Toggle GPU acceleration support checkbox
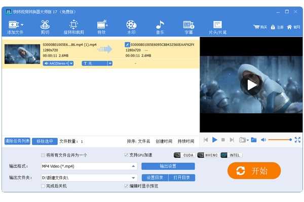 (x=126, y=155)
